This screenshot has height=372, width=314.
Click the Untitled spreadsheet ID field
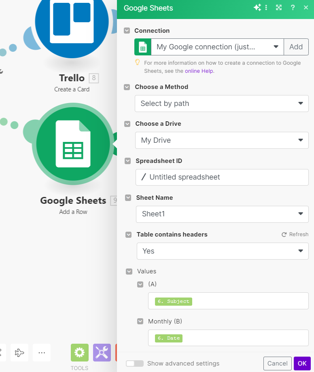[222, 177]
